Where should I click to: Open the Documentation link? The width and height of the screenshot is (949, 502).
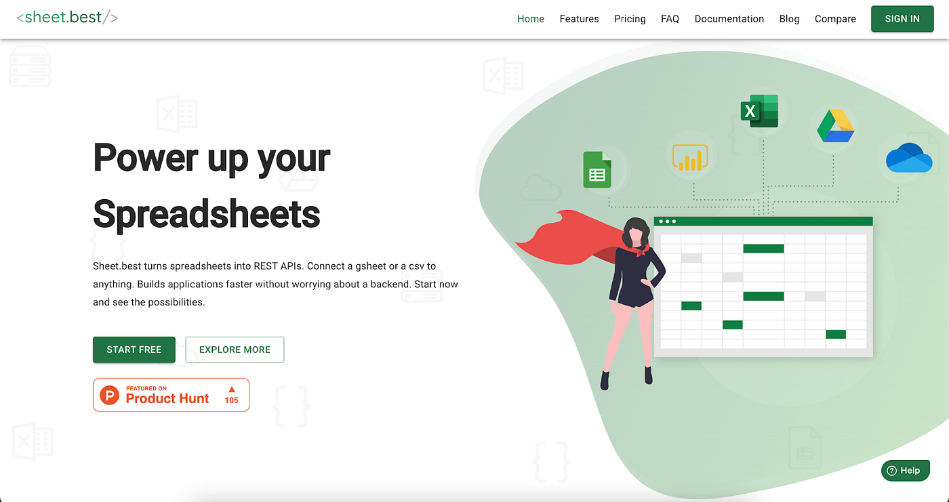[x=729, y=18]
